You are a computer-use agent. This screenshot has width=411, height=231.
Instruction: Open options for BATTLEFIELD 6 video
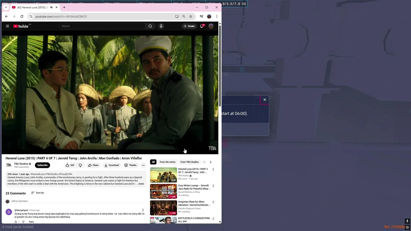(x=213, y=218)
